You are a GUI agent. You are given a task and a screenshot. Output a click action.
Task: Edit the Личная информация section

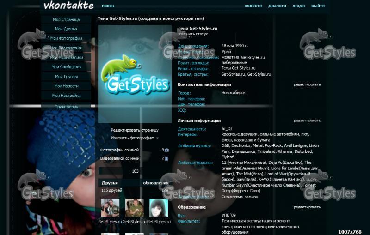pyautogui.click(x=307, y=121)
